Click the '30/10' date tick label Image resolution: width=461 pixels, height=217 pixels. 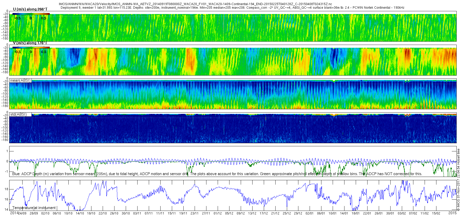tap(126, 213)
